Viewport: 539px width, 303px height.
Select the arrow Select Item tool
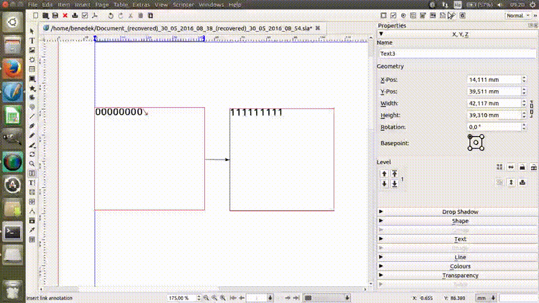pos(32,31)
